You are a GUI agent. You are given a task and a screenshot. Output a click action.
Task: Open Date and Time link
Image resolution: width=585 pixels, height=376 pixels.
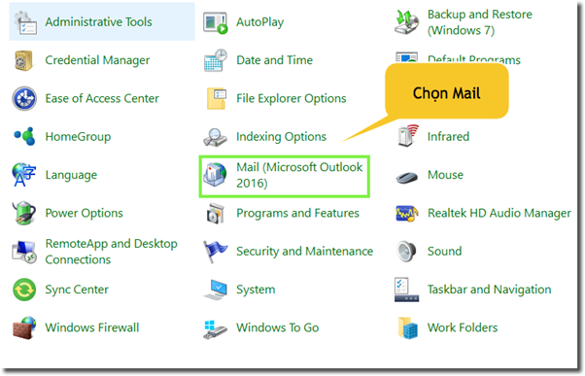coord(275,60)
